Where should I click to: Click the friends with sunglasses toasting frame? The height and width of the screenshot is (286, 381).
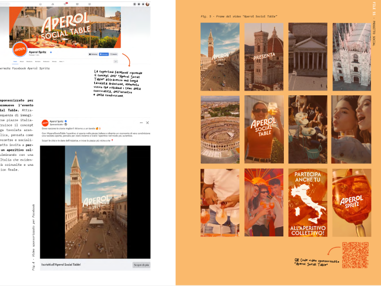coord(264,203)
